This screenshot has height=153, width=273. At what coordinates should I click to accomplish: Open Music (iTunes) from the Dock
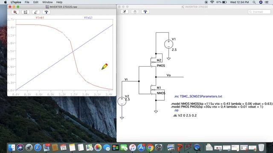click(x=133, y=147)
